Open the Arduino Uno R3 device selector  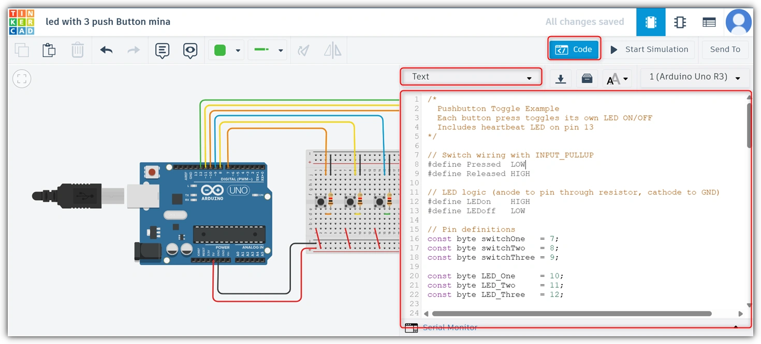pos(695,77)
